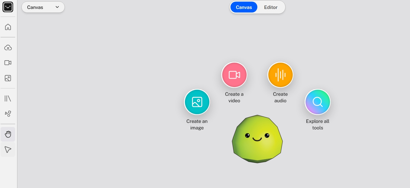Click the gradient Explore all tools circle

(318, 102)
